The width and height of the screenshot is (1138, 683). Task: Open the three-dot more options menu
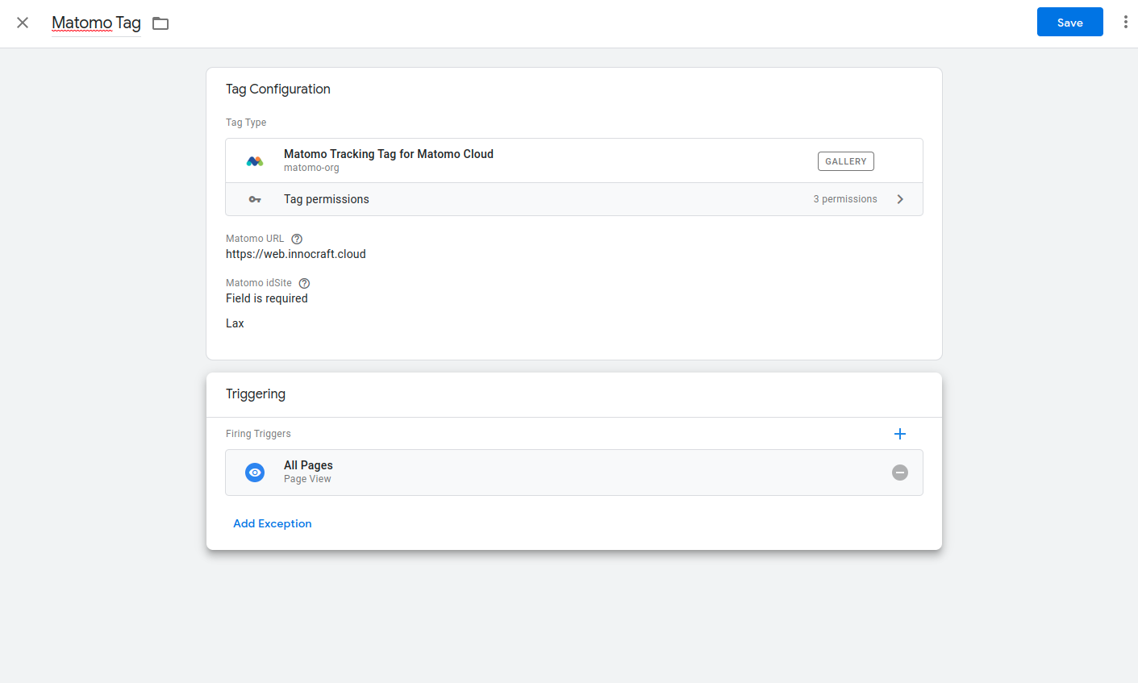click(1125, 23)
